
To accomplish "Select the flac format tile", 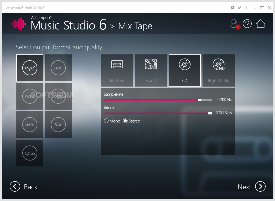I will pos(58,125).
